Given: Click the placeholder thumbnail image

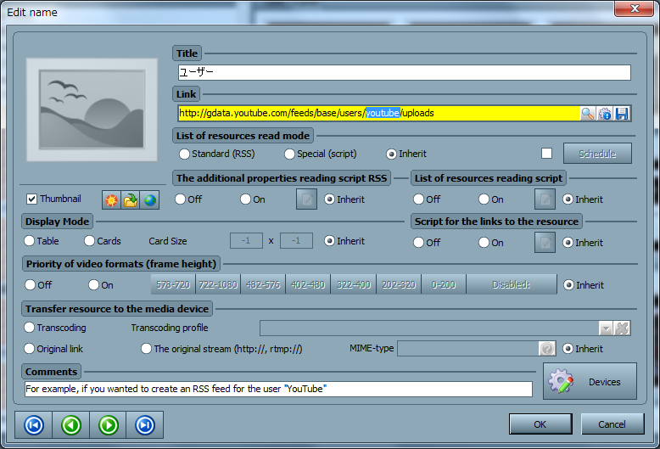Looking at the screenshot, I should (92, 110).
